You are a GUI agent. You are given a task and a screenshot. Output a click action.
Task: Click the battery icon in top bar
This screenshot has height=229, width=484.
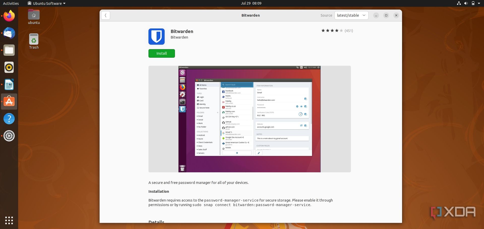pyautogui.click(x=473, y=3)
